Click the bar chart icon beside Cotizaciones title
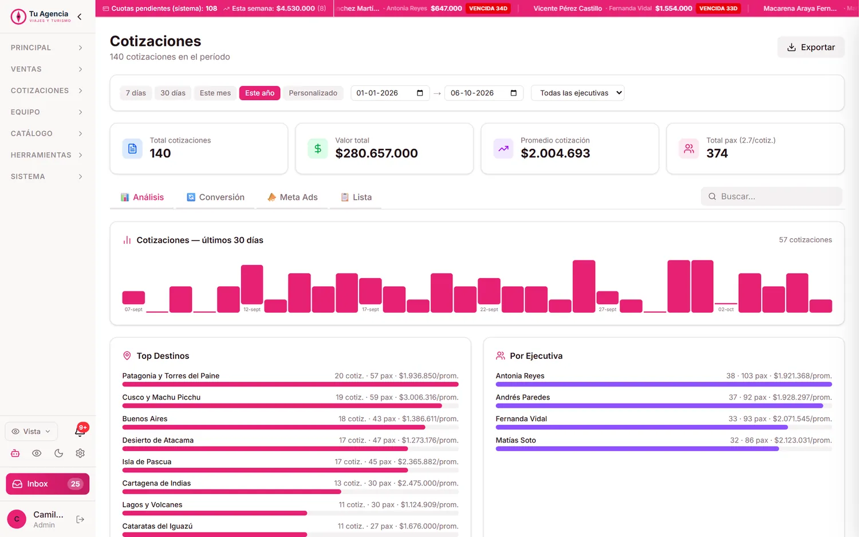The width and height of the screenshot is (859, 537). pos(127,240)
